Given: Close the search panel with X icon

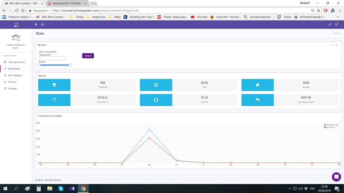Looking at the screenshot, I should 337,45.
